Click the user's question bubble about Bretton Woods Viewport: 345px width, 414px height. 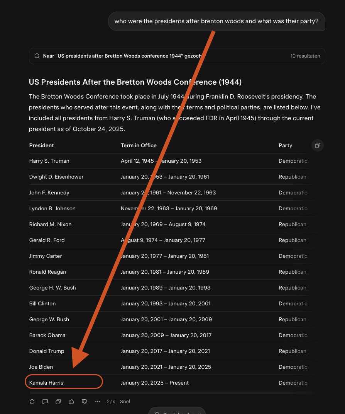(216, 21)
